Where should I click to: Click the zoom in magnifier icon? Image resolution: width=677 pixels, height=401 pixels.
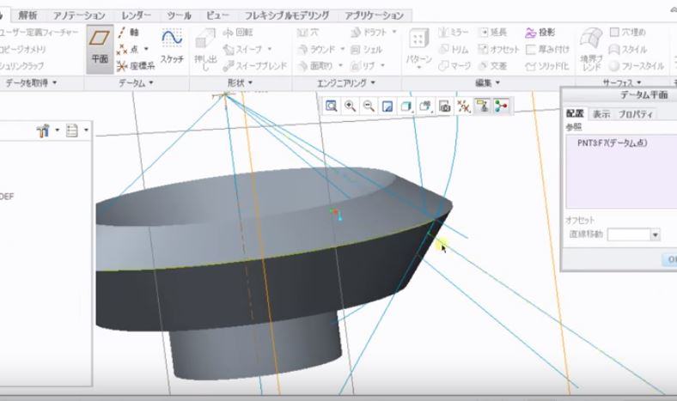351,106
